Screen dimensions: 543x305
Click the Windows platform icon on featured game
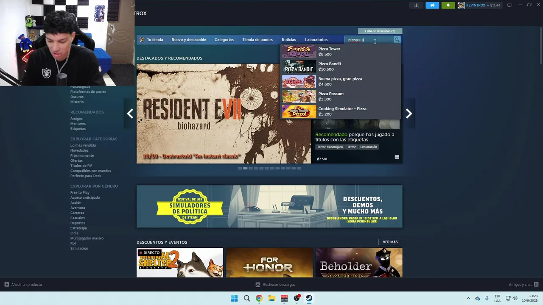tap(397, 157)
